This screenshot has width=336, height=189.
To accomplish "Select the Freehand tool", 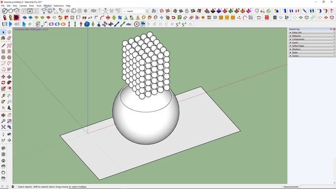I will coord(9,46).
